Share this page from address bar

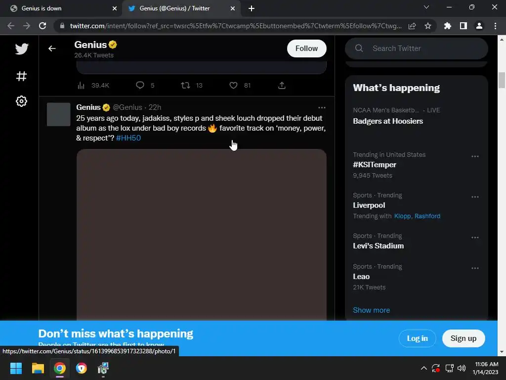[x=412, y=26]
